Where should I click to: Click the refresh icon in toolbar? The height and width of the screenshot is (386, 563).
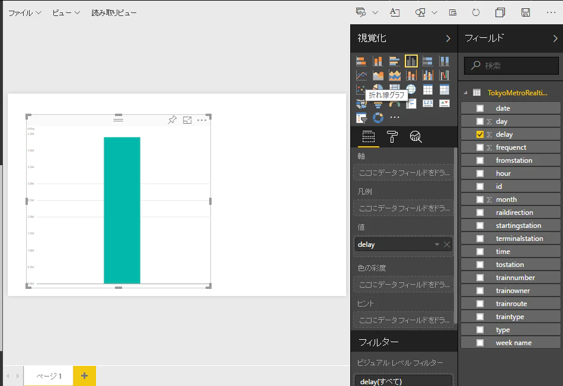(x=476, y=12)
